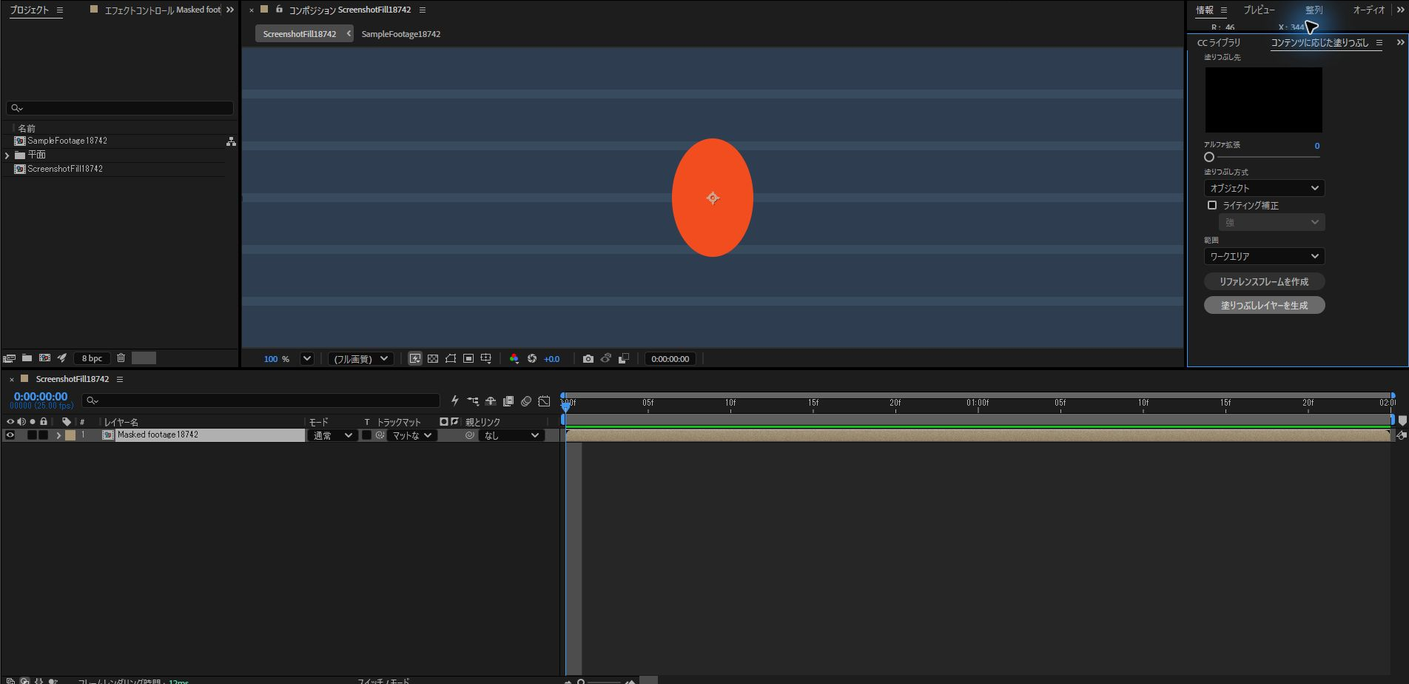Screen dimensions: 1409x684
Task: Open the CC ライブラリ tab
Action: coord(1219,43)
